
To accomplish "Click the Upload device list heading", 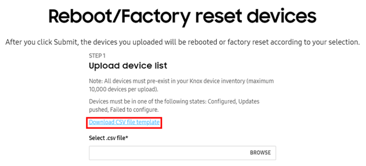I will [128, 66].
